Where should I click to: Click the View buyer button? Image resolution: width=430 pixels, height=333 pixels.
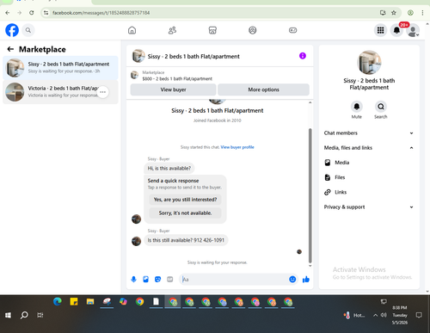(x=173, y=89)
